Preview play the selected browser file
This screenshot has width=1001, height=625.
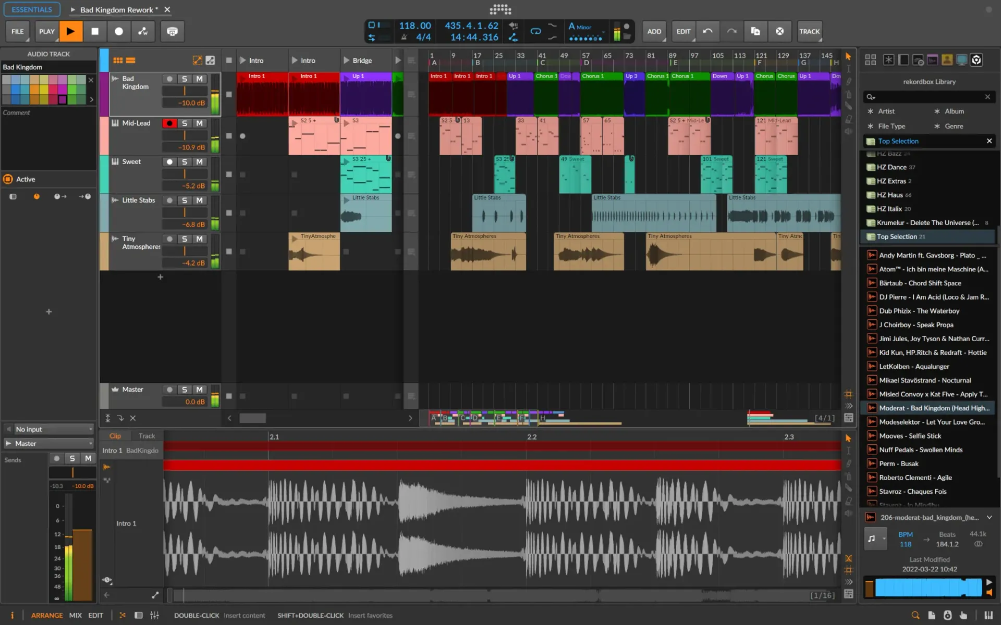click(989, 582)
